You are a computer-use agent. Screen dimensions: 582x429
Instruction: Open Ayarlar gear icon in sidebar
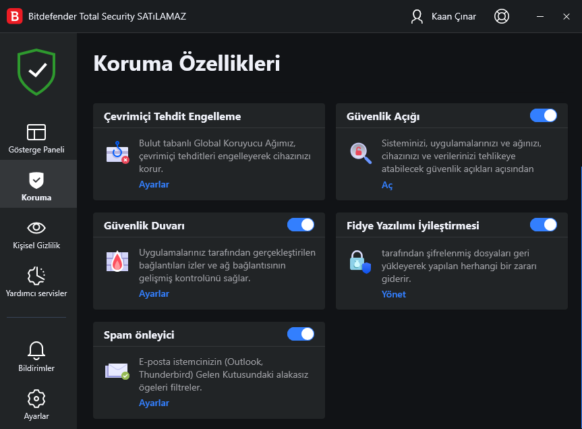coord(36,399)
